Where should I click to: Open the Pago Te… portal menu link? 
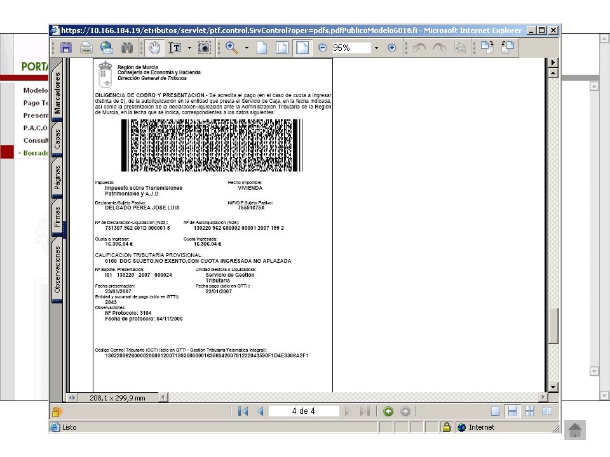(x=36, y=103)
